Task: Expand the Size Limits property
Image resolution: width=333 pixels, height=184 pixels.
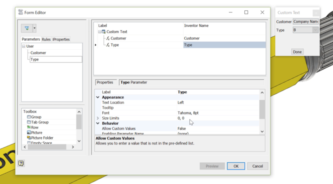Action: (98, 118)
